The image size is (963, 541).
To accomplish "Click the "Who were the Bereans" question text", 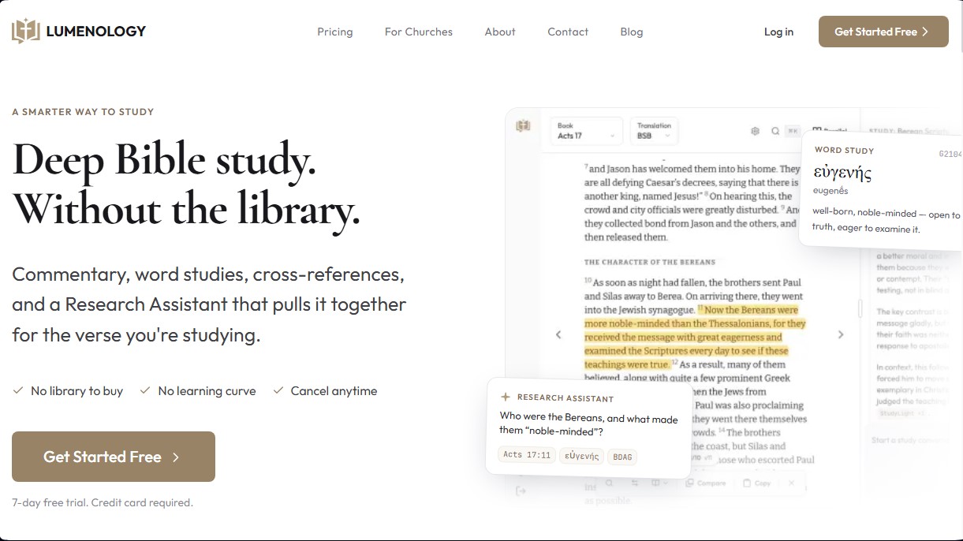I will coord(588,424).
